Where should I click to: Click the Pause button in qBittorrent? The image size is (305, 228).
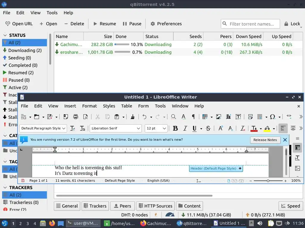coord(132,24)
